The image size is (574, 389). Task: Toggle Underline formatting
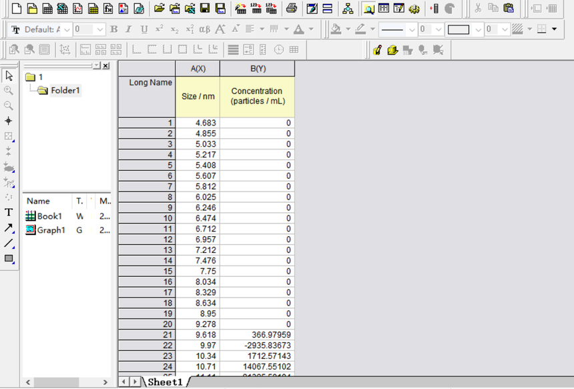[144, 29]
